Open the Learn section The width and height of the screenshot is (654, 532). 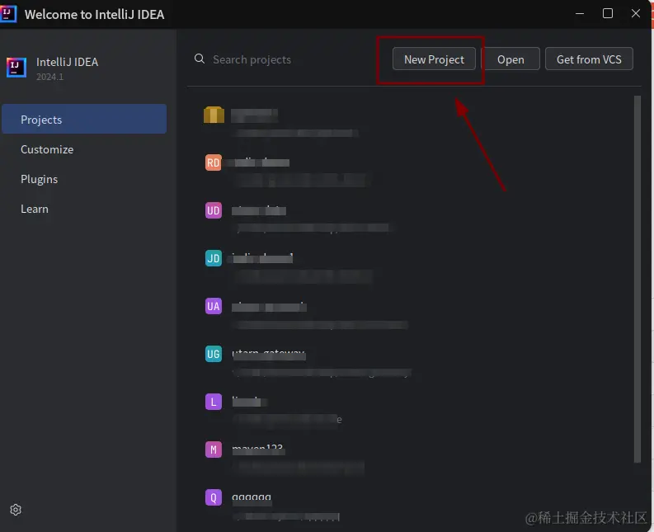[84, 209]
